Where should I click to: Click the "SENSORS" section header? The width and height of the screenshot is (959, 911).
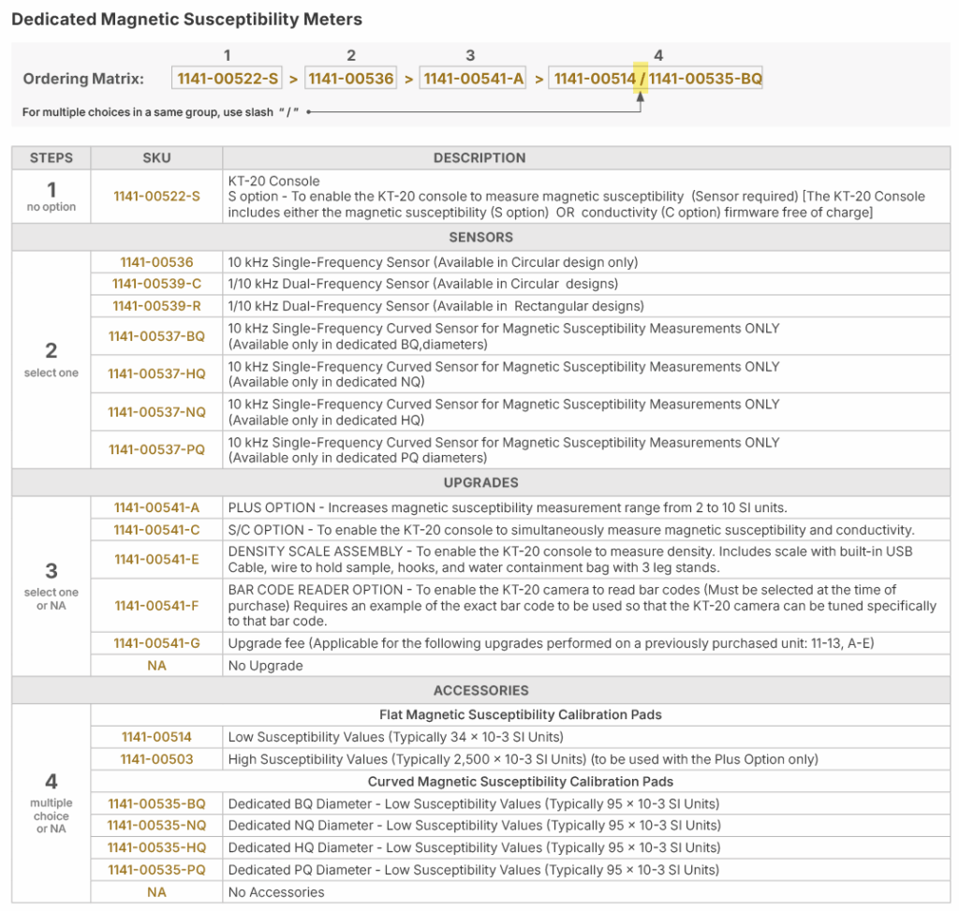[480, 237]
